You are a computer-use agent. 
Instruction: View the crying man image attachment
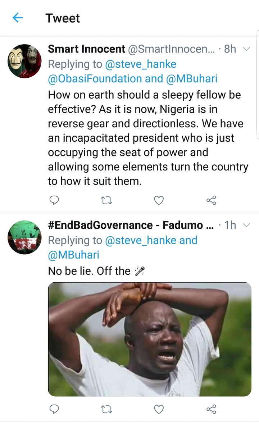pos(149,339)
